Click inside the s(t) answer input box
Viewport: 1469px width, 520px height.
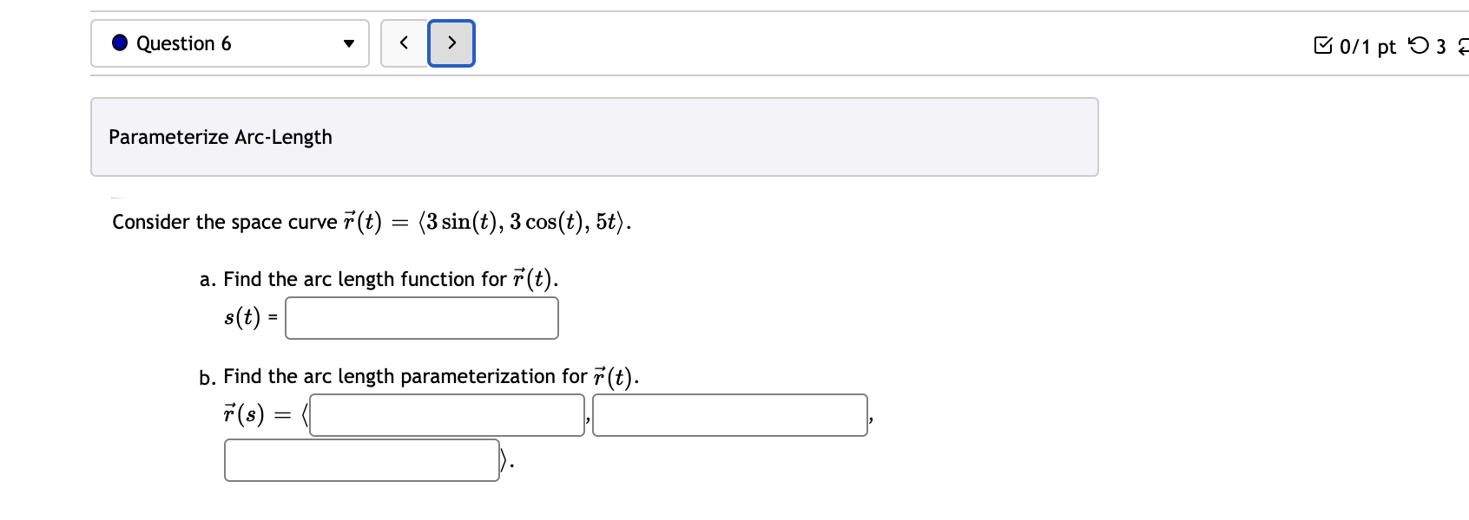point(422,317)
